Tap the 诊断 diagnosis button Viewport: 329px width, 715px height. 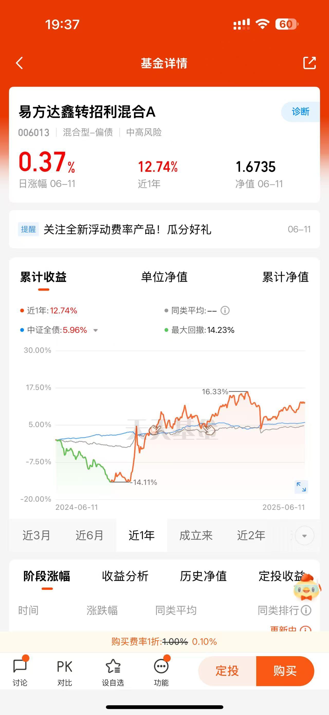[x=300, y=112]
